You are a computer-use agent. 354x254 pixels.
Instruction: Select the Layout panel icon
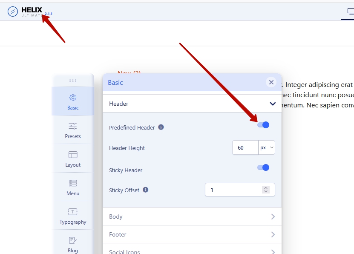coord(73,155)
